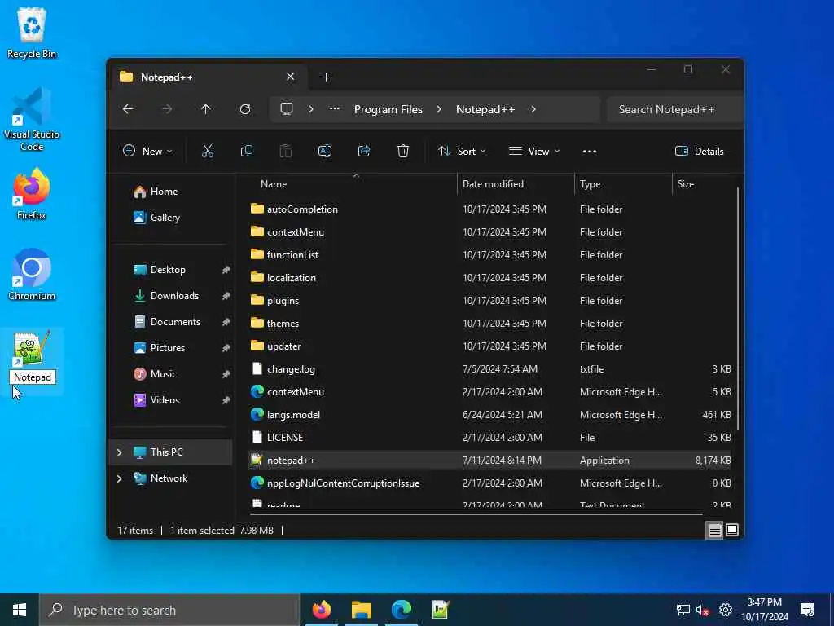Image resolution: width=834 pixels, height=626 pixels.
Task: Open the Sort dropdown menu
Action: 462,151
